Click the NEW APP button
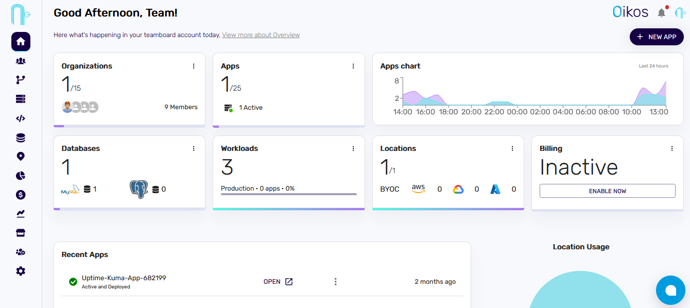690x308 pixels. click(x=657, y=37)
